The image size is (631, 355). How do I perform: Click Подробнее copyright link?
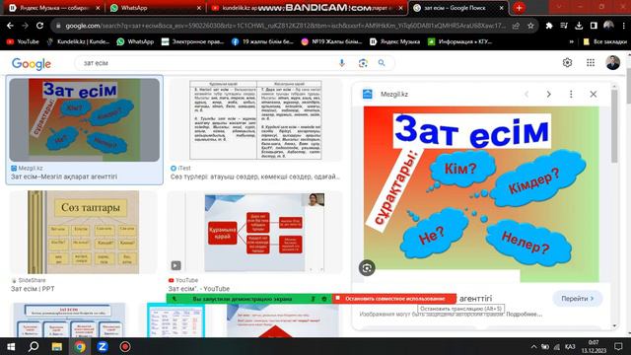(x=524, y=315)
